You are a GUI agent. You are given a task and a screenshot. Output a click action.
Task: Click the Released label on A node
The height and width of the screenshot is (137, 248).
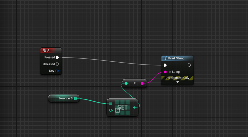pos(49,64)
